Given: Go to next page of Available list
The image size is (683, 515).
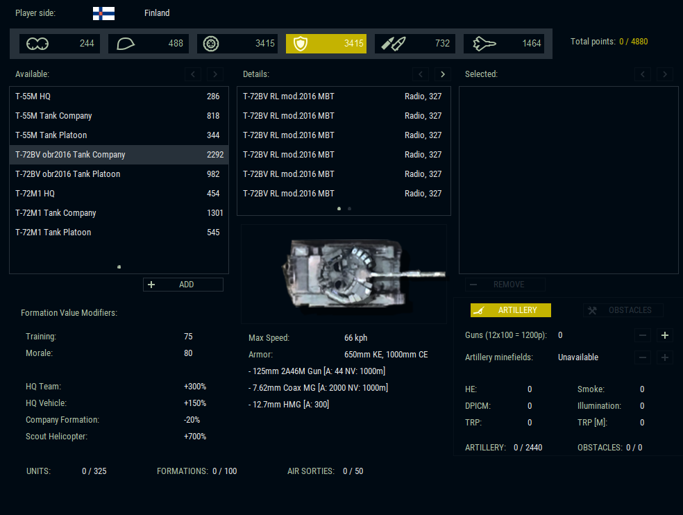Looking at the screenshot, I should (x=214, y=74).
